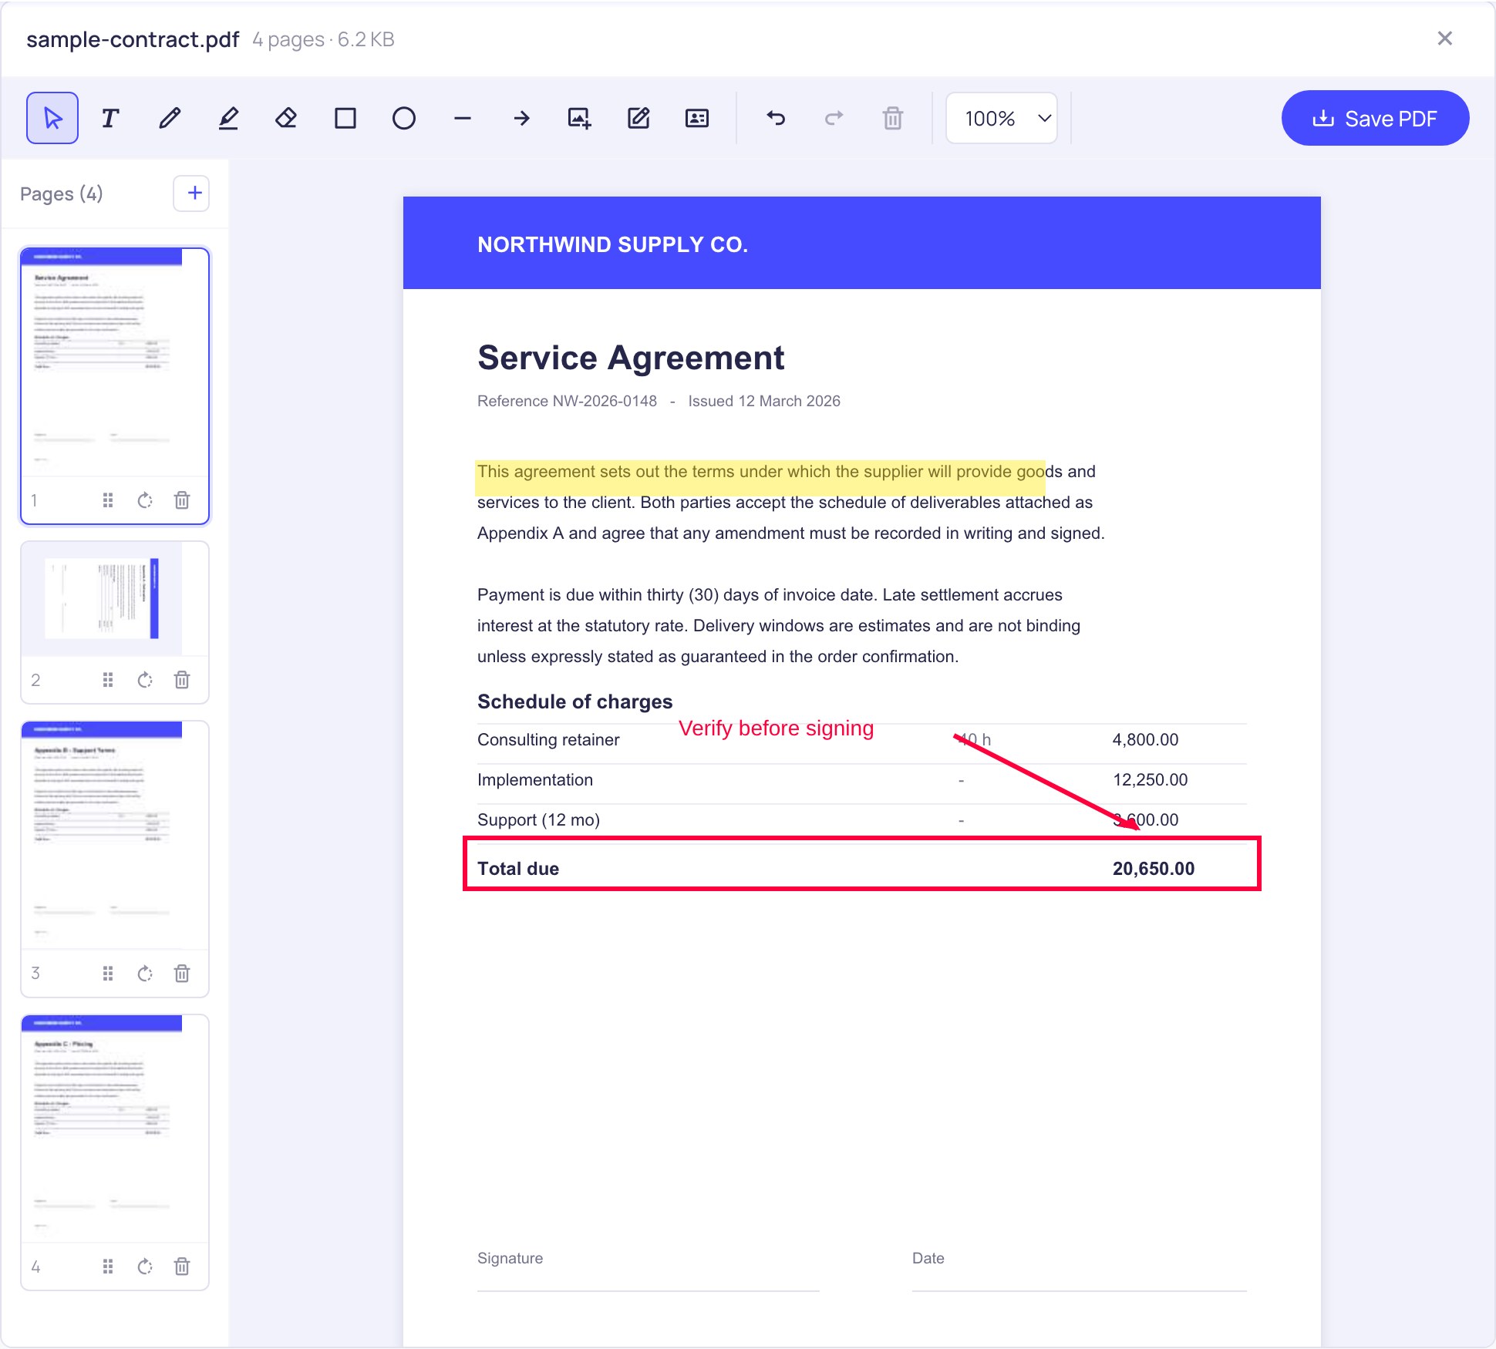Choose the ellipse shape tool
The width and height of the screenshot is (1496, 1349).
coord(404,118)
